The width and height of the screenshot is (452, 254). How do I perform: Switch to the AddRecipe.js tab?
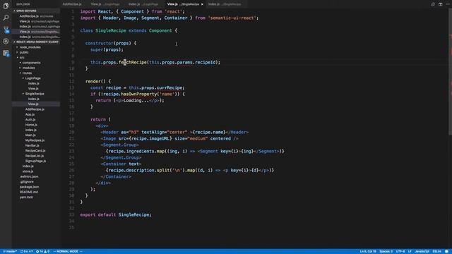click(x=72, y=4)
